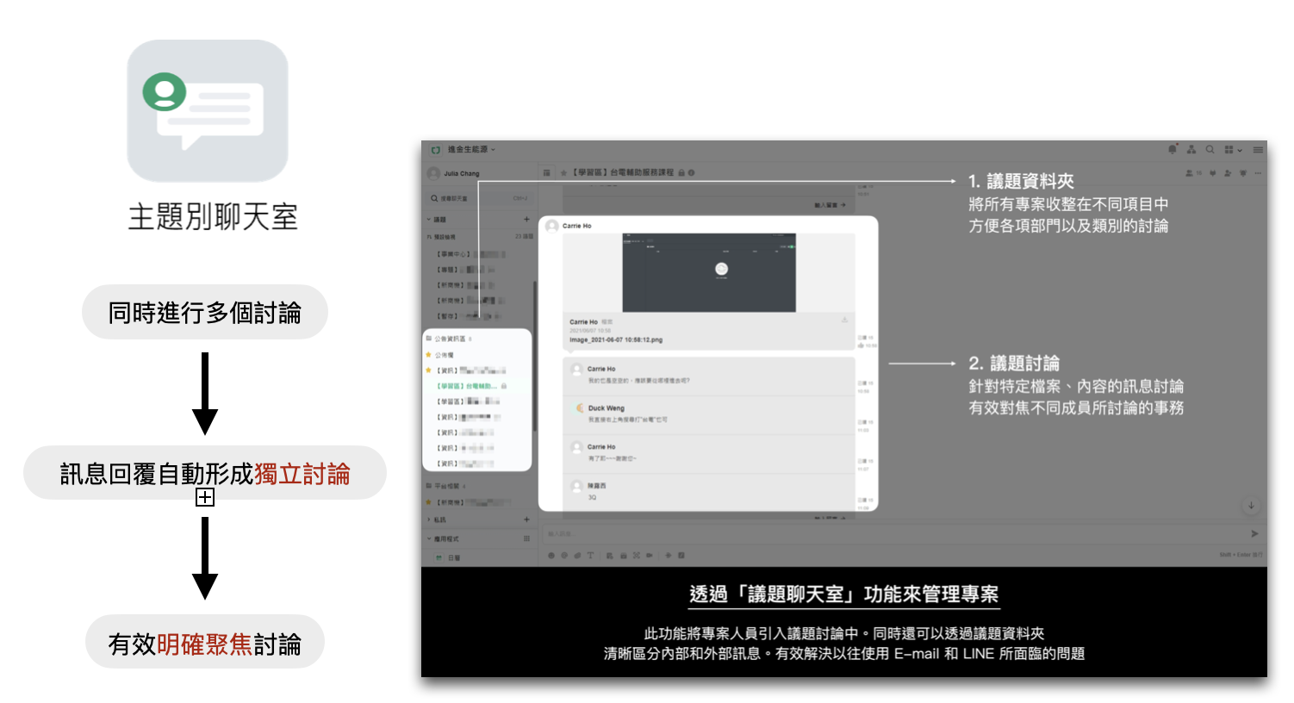The width and height of the screenshot is (1294, 703).
Task: Click the plus button beside 議題
Action: 526,220
